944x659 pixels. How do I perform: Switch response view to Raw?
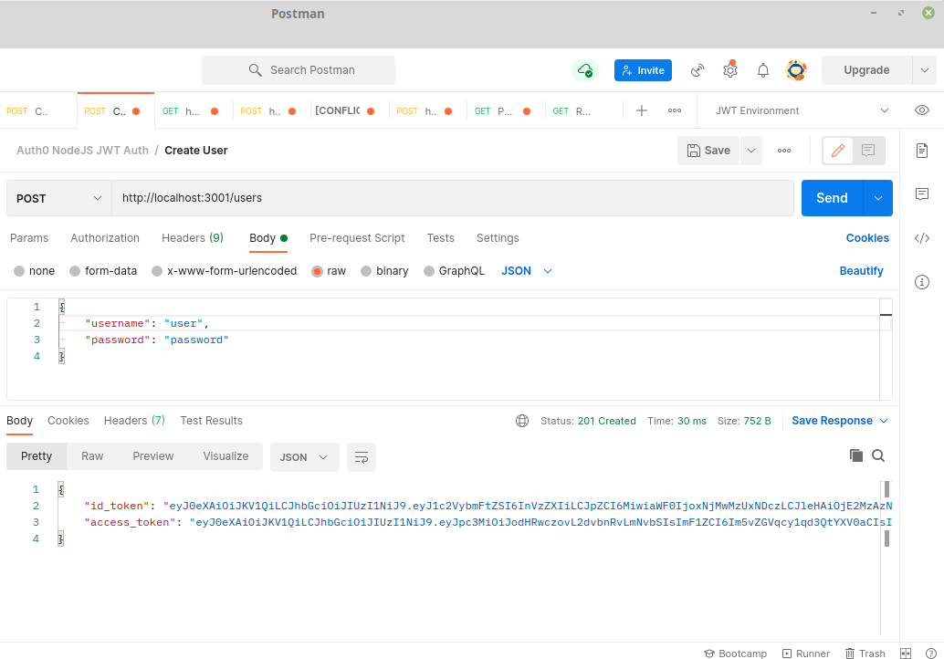click(x=92, y=456)
